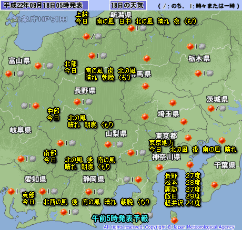Click the 諏訪 27度 temperature row
The width and height of the screenshot is (242, 230).
point(183,189)
